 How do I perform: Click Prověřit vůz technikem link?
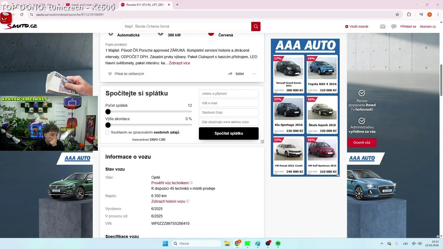[170, 183]
